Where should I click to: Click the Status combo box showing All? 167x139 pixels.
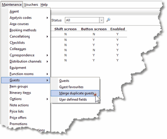84,20
